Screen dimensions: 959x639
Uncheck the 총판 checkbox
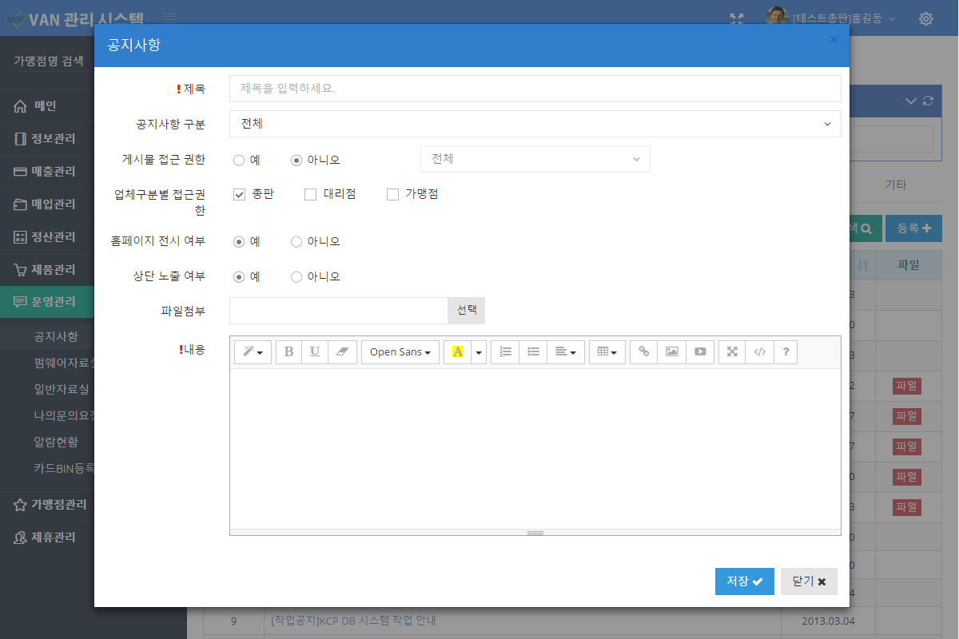click(239, 194)
